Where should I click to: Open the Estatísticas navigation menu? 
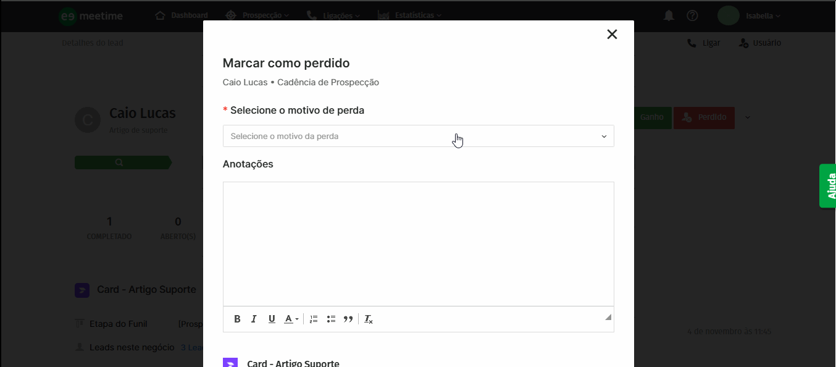tap(409, 15)
